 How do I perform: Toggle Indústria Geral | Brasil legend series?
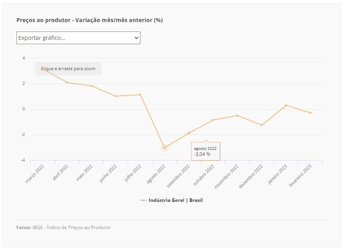point(171,200)
